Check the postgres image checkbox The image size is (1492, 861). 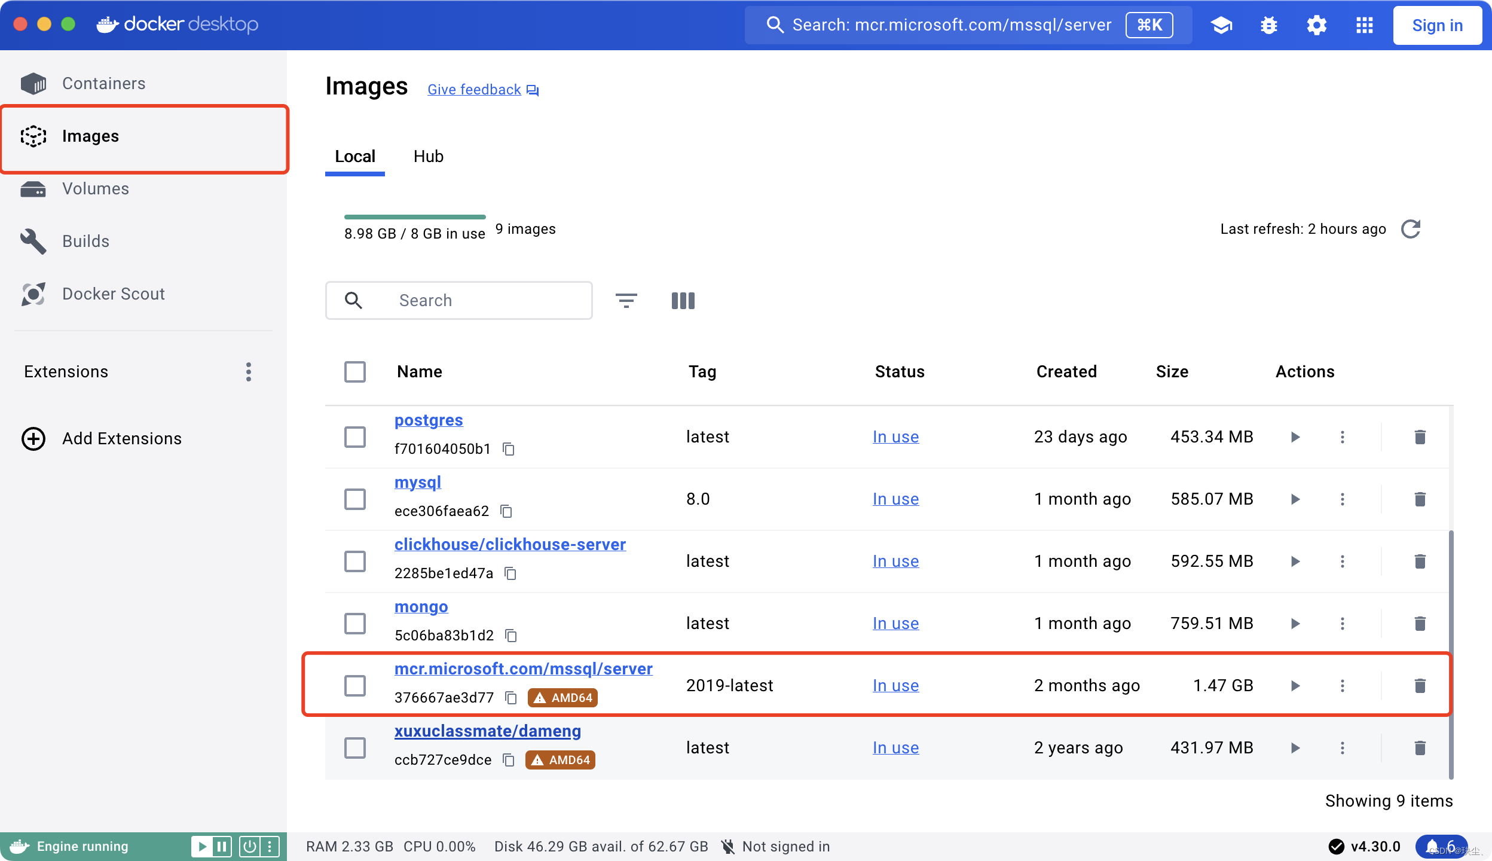pos(355,437)
